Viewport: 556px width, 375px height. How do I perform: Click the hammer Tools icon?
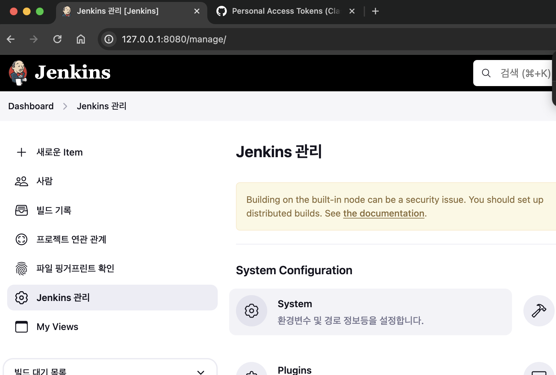click(x=539, y=311)
